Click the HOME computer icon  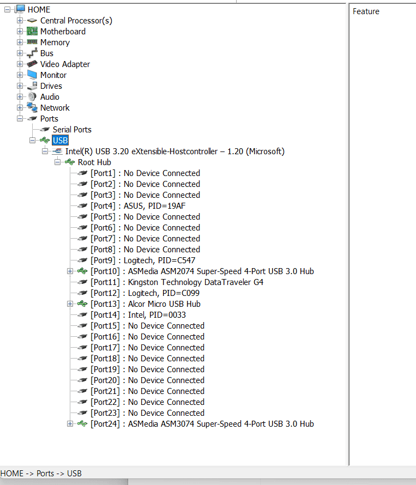[x=20, y=9]
